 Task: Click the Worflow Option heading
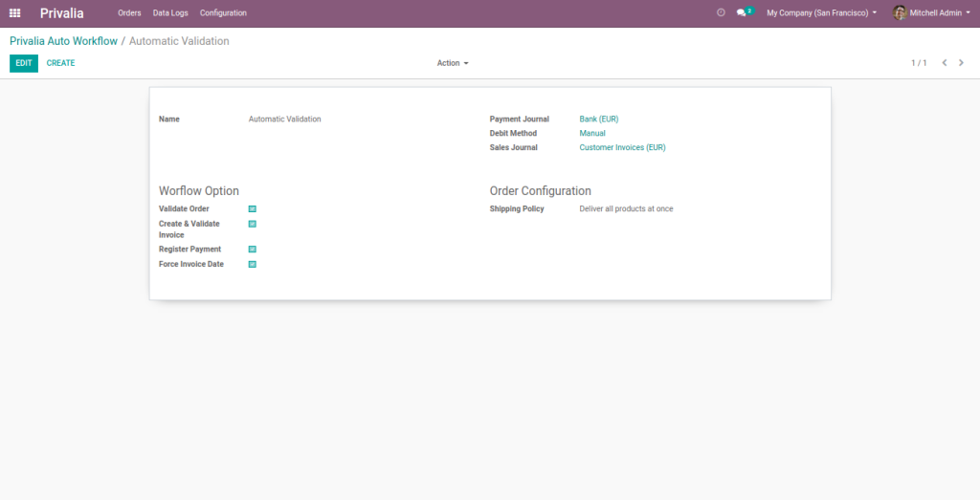tap(199, 191)
